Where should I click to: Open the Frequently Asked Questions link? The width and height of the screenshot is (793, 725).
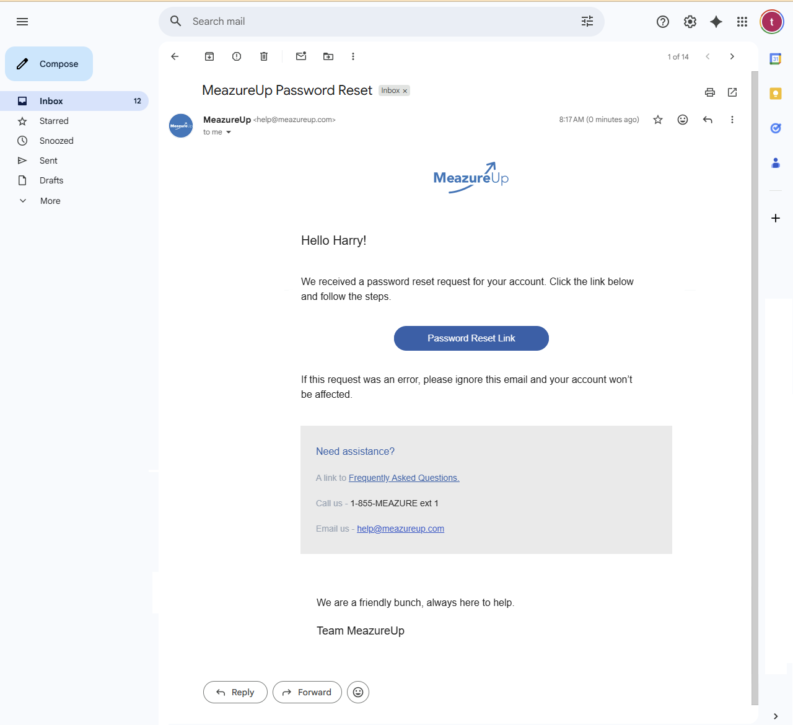(403, 478)
